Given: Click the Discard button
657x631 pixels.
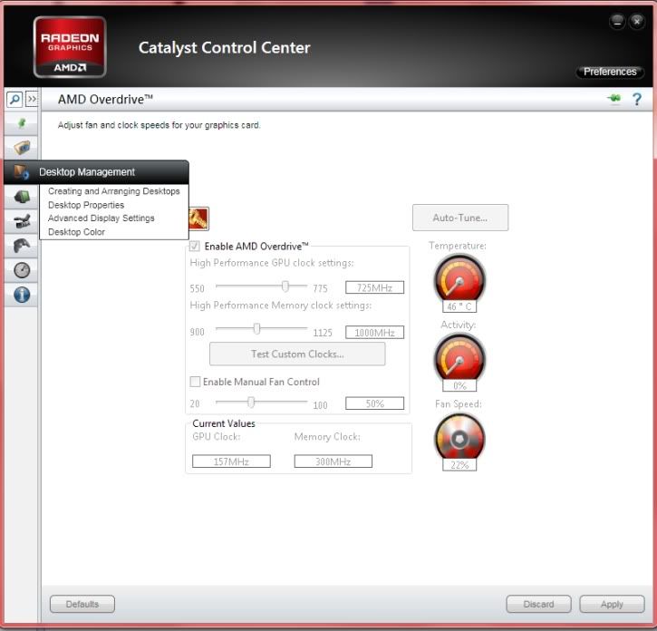Looking at the screenshot, I should click(538, 604).
